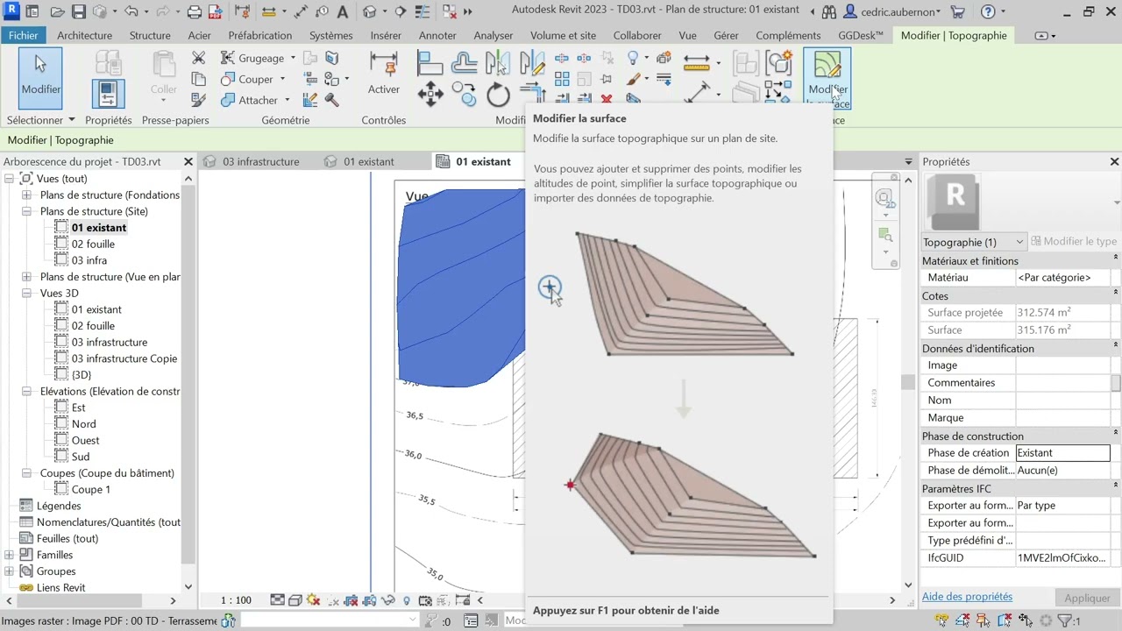Click the Revit R application icon
1122x631 pixels.
coord(11,11)
